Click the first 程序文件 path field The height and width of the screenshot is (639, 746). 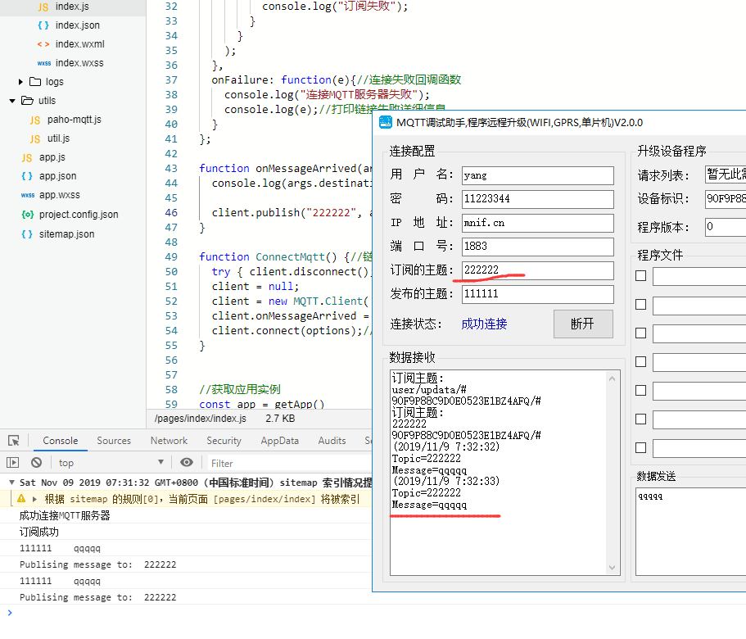(699, 276)
